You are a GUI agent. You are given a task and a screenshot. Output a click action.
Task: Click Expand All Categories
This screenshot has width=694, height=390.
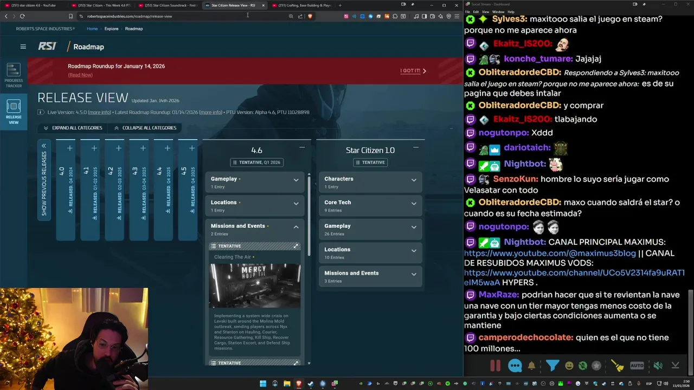pyautogui.click(x=73, y=128)
